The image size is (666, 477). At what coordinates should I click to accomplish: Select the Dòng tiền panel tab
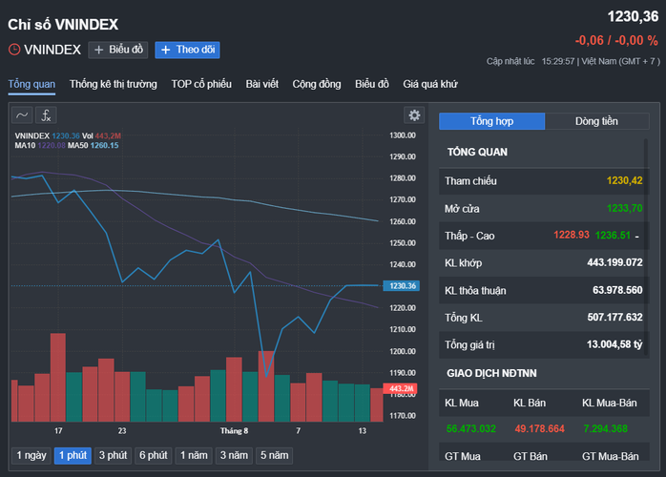tap(596, 121)
